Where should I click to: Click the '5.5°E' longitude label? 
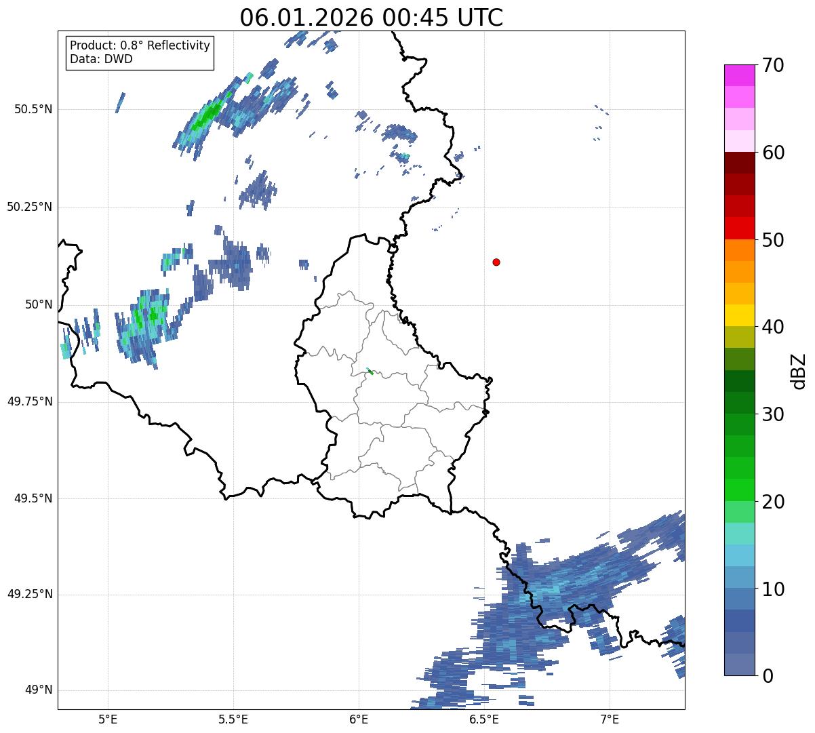233,719
